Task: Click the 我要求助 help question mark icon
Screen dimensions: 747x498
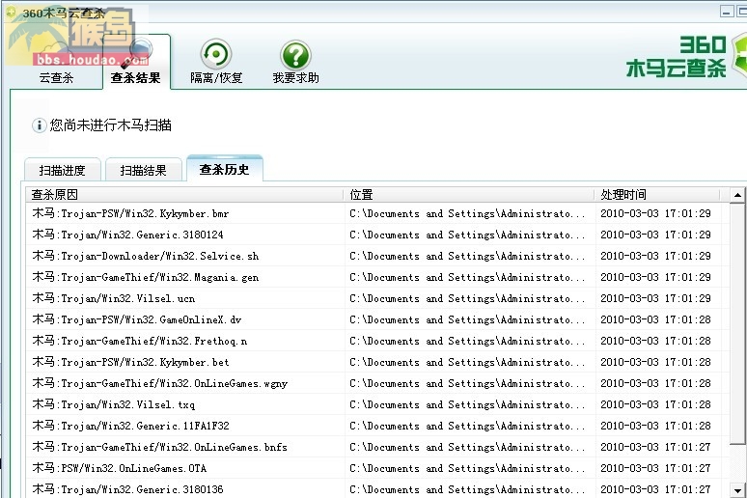Action: point(295,55)
